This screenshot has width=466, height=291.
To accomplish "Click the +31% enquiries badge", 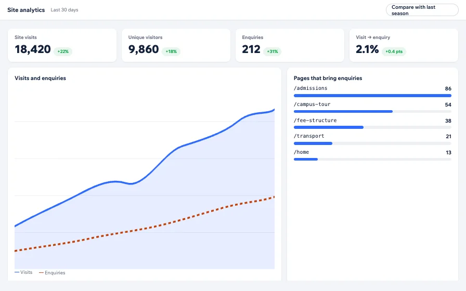I will coord(272,51).
